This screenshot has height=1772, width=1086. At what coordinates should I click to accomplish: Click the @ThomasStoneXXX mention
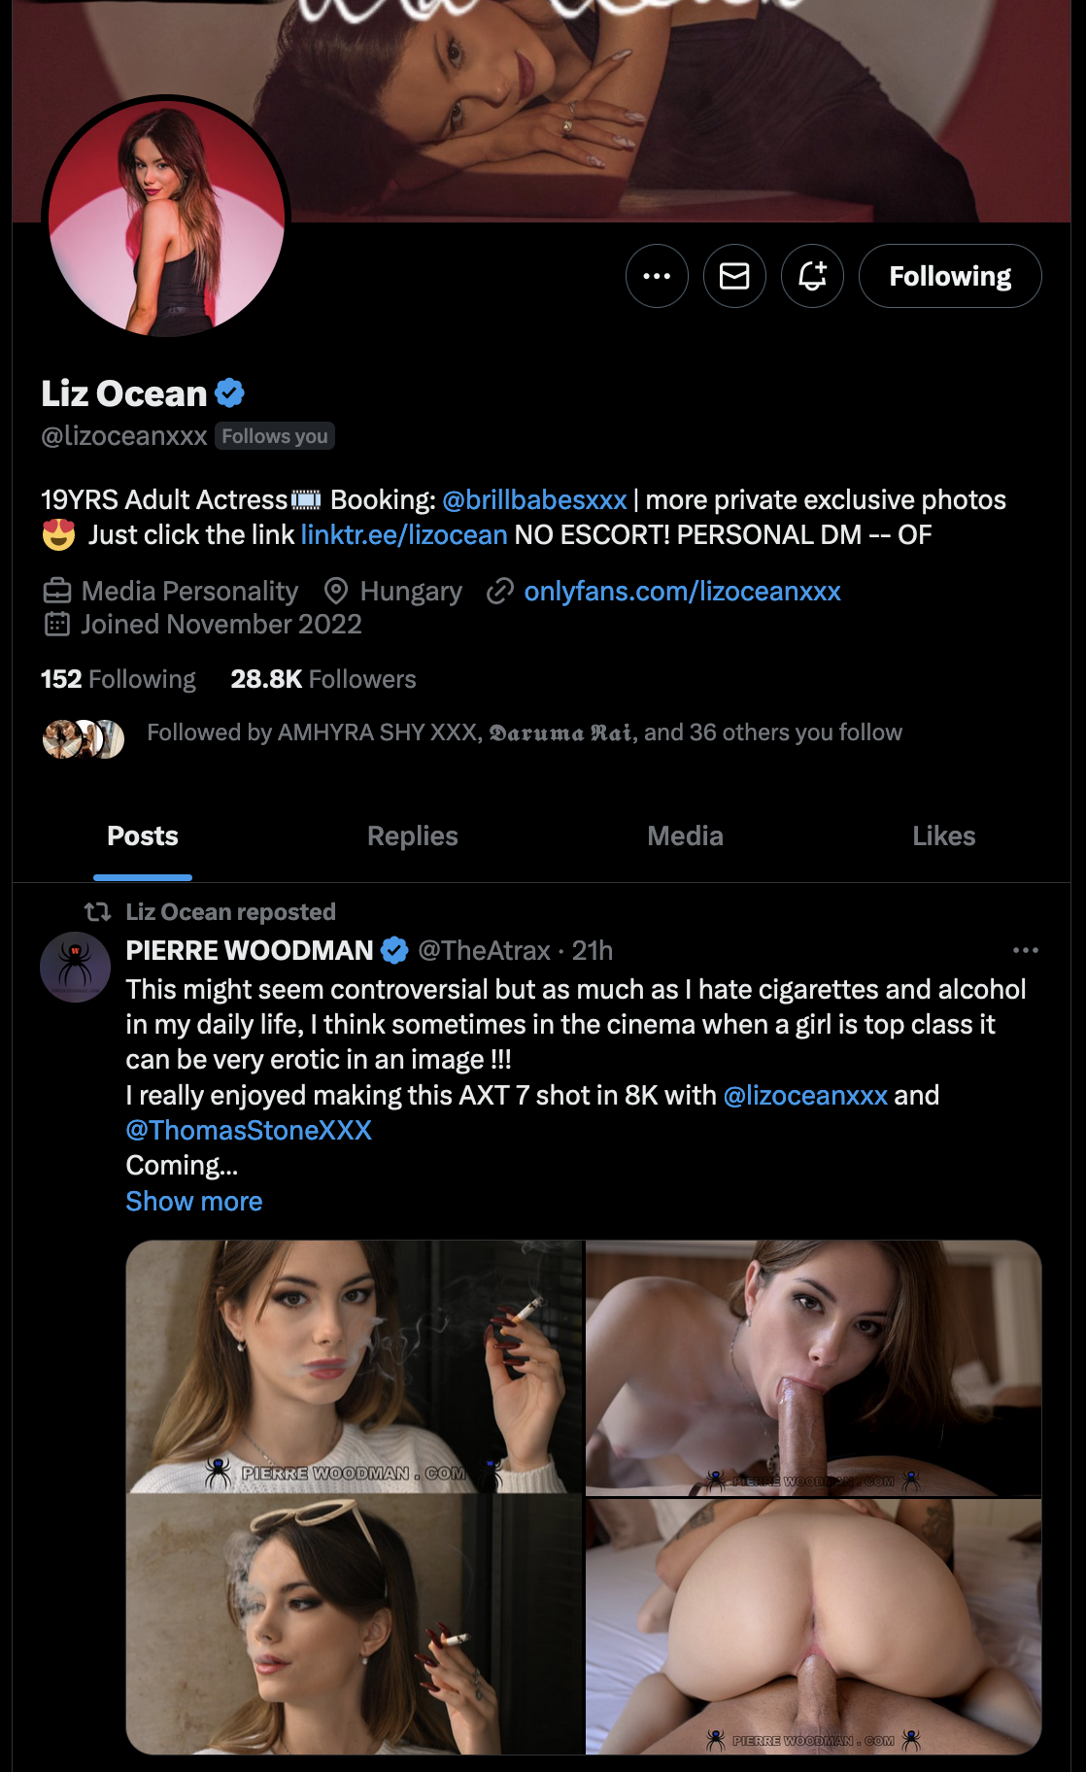[x=249, y=1130]
